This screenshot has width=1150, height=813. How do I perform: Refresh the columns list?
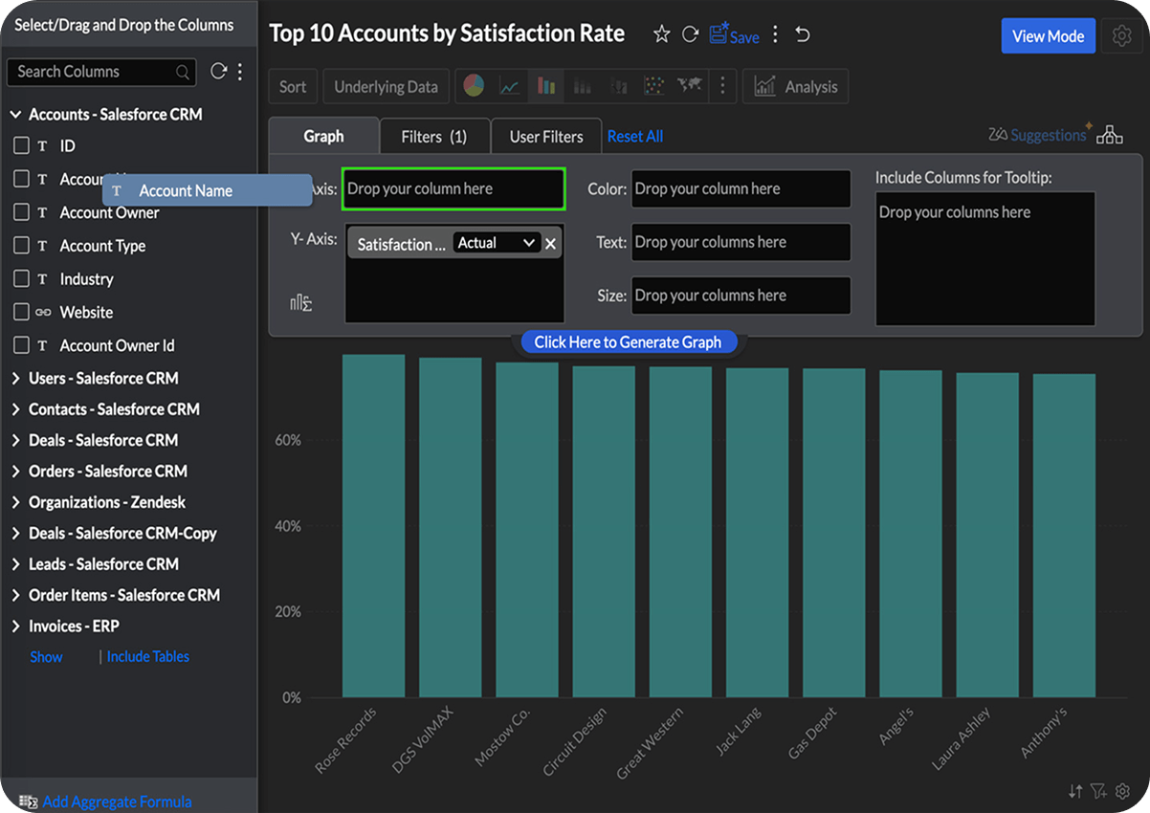pyautogui.click(x=218, y=72)
